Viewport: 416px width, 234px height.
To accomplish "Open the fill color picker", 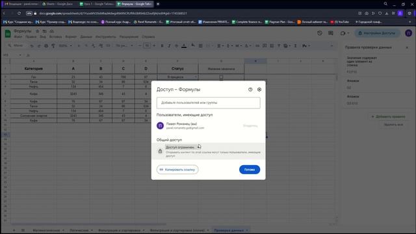I will pos(193,46).
